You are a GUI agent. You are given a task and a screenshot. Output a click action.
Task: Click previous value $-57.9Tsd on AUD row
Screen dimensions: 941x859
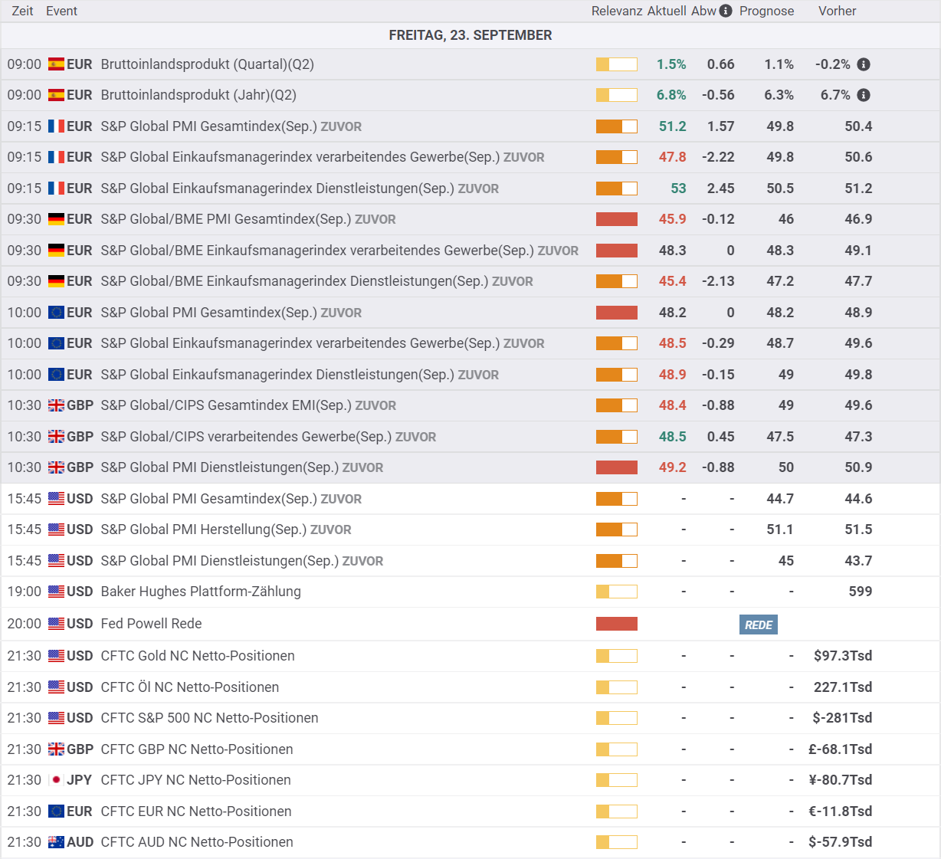coord(840,842)
